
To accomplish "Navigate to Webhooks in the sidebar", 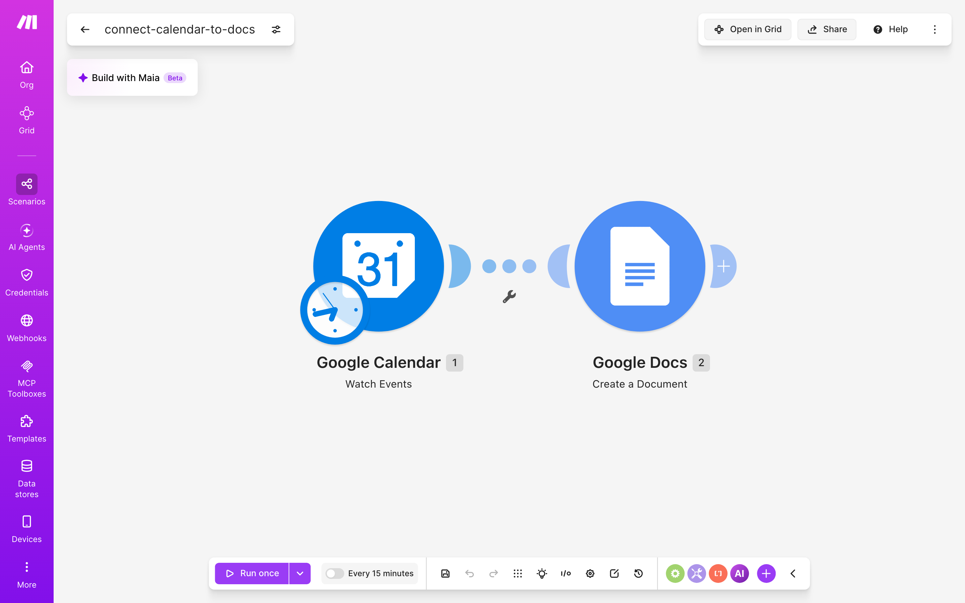I will pyautogui.click(x=27, y=328).
